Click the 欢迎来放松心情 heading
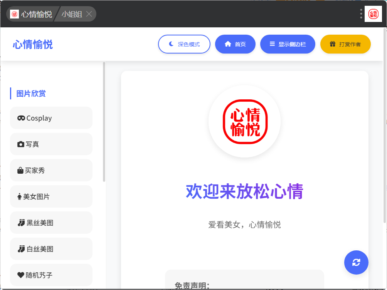The width and height of the screenshot is (387, 290). point(244,191)
